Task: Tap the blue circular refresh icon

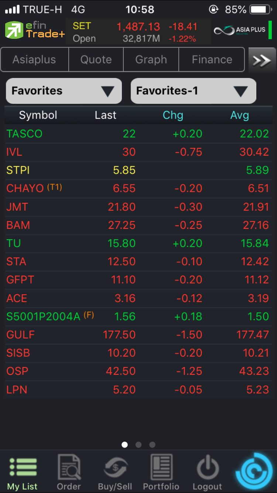Action: [x=256, y=472]
